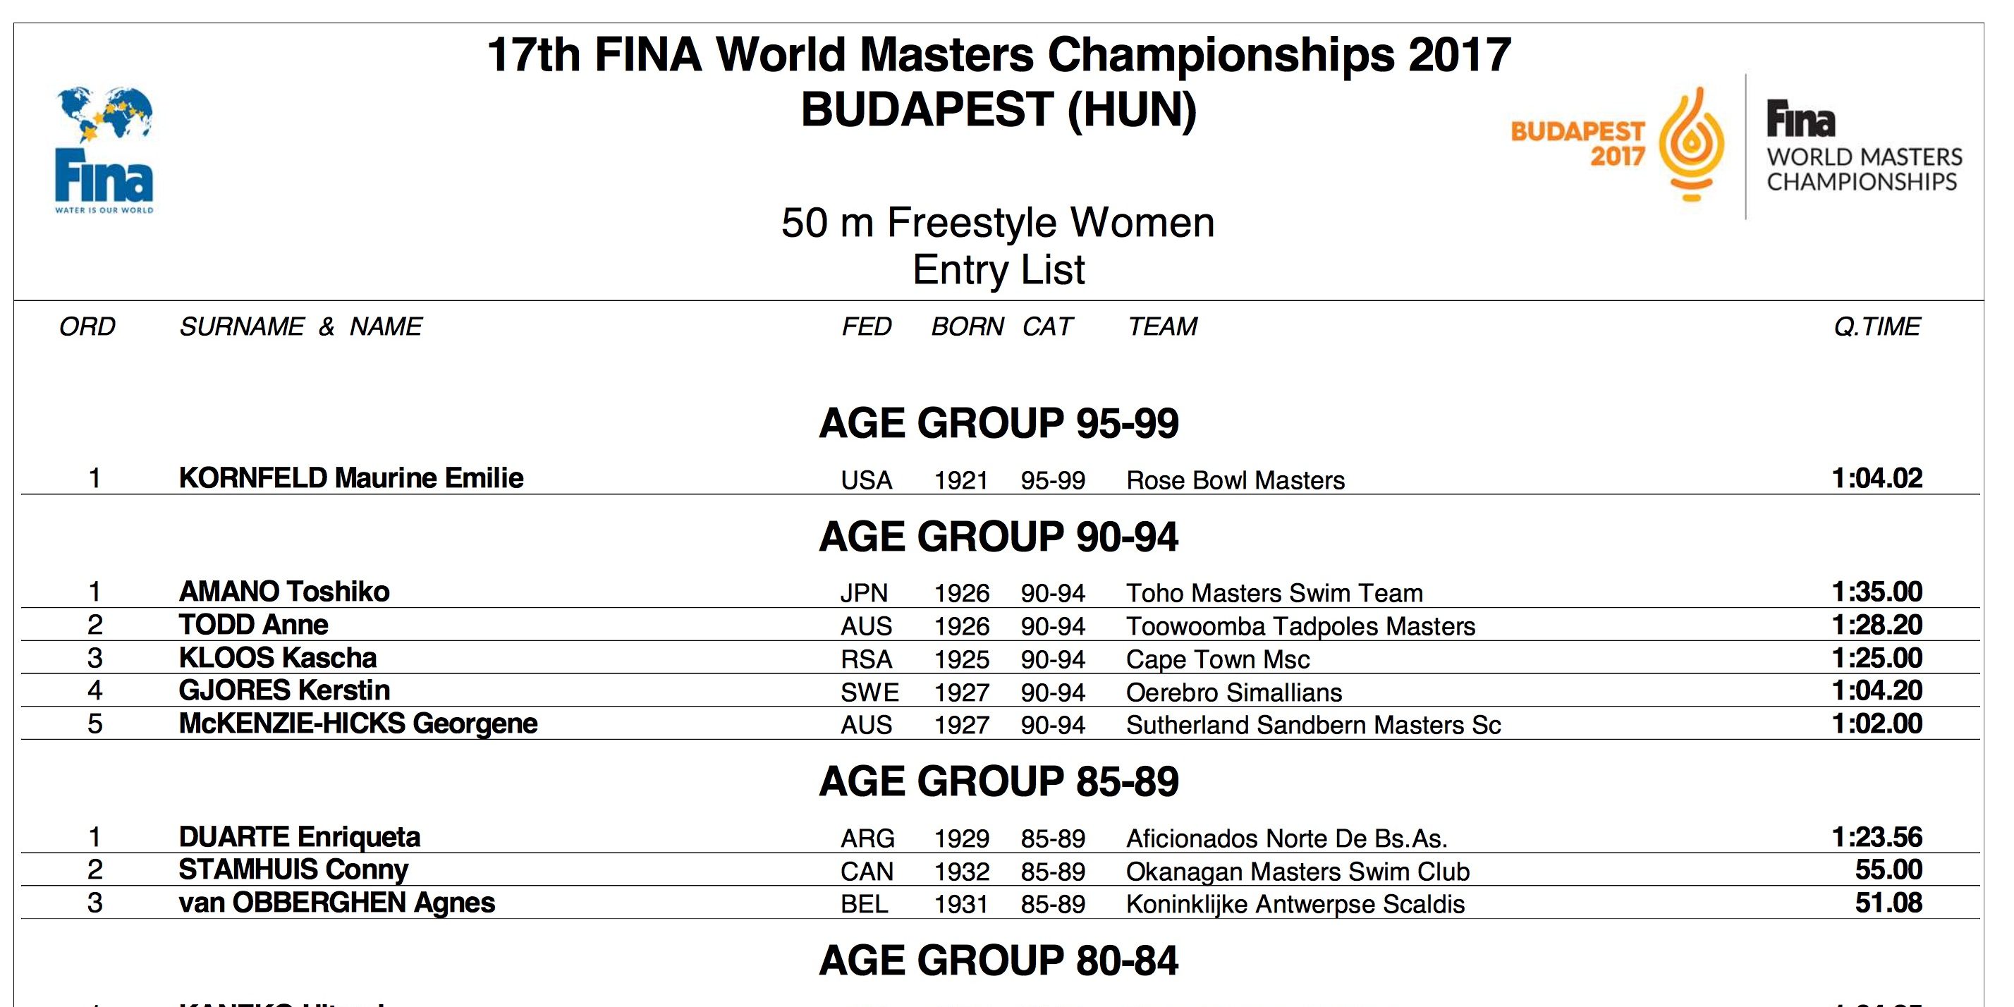Click the AMANO Toshiko entry name
Image resolution: width=2014 pixels, height=1007 pixels.
click(x=283, y=592)
